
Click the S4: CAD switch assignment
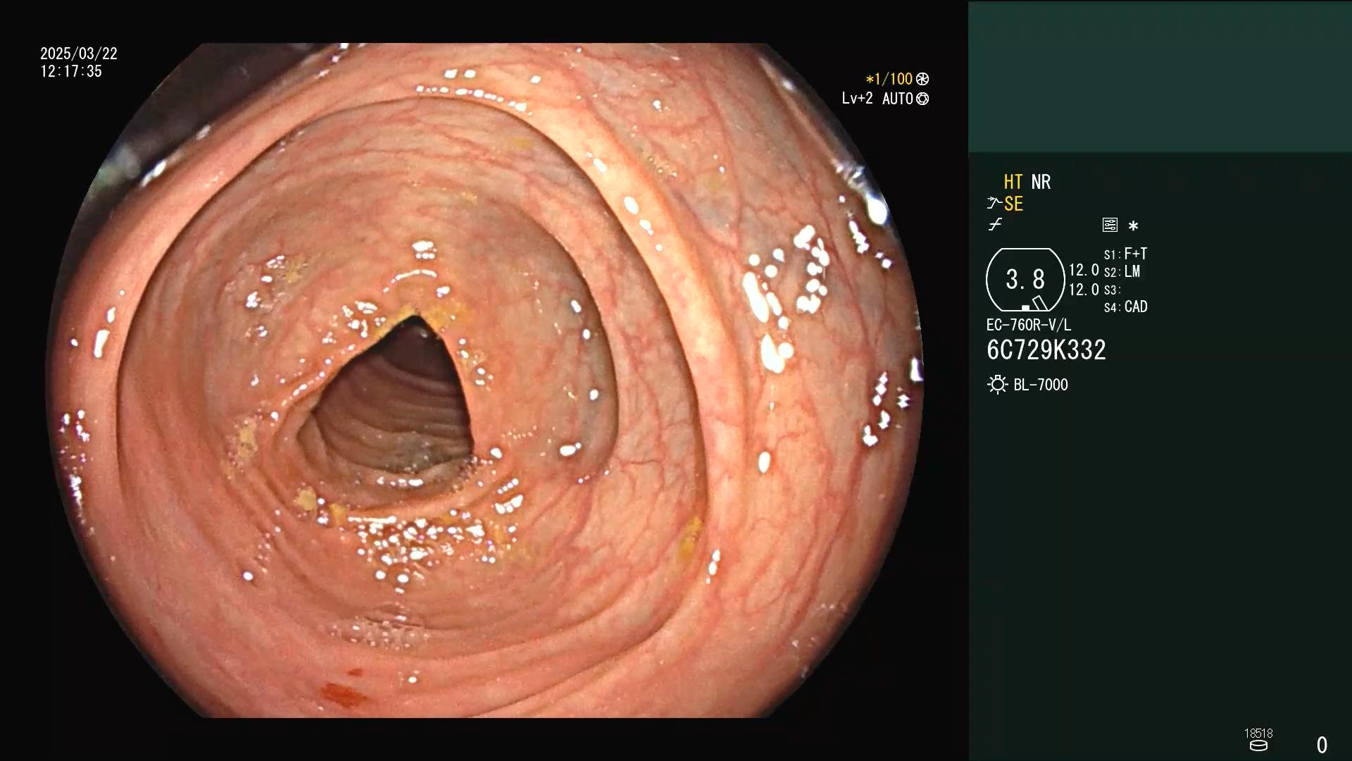point(1125,307)
